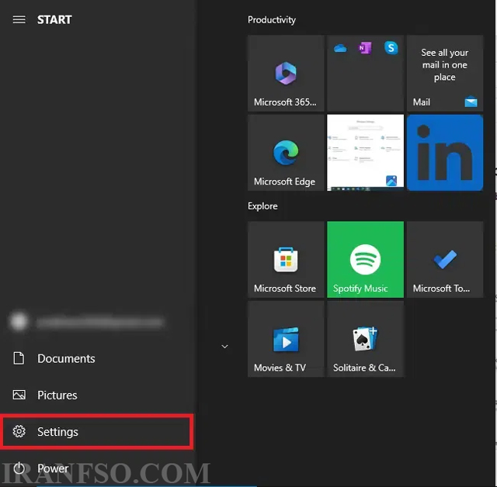497x487 pixels.
Task: Open the LinkedIn tile
Action: pyautogui.click(x=445, y=153)
